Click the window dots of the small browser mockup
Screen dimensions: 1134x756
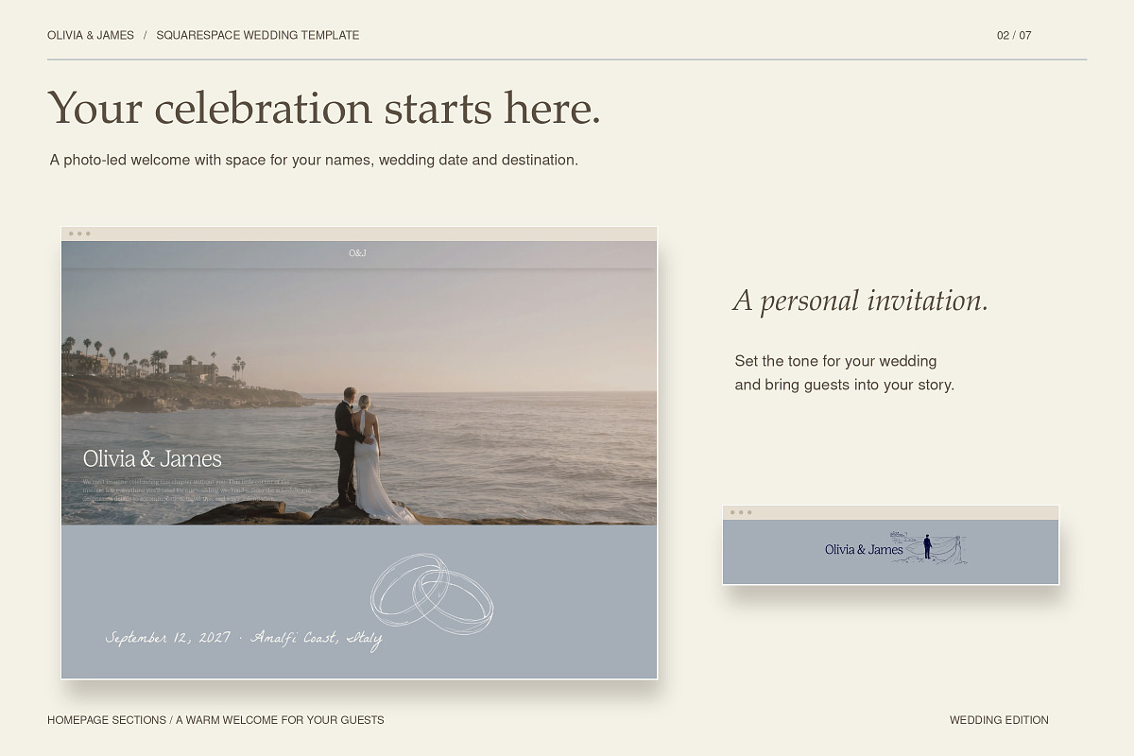point(741,512)
